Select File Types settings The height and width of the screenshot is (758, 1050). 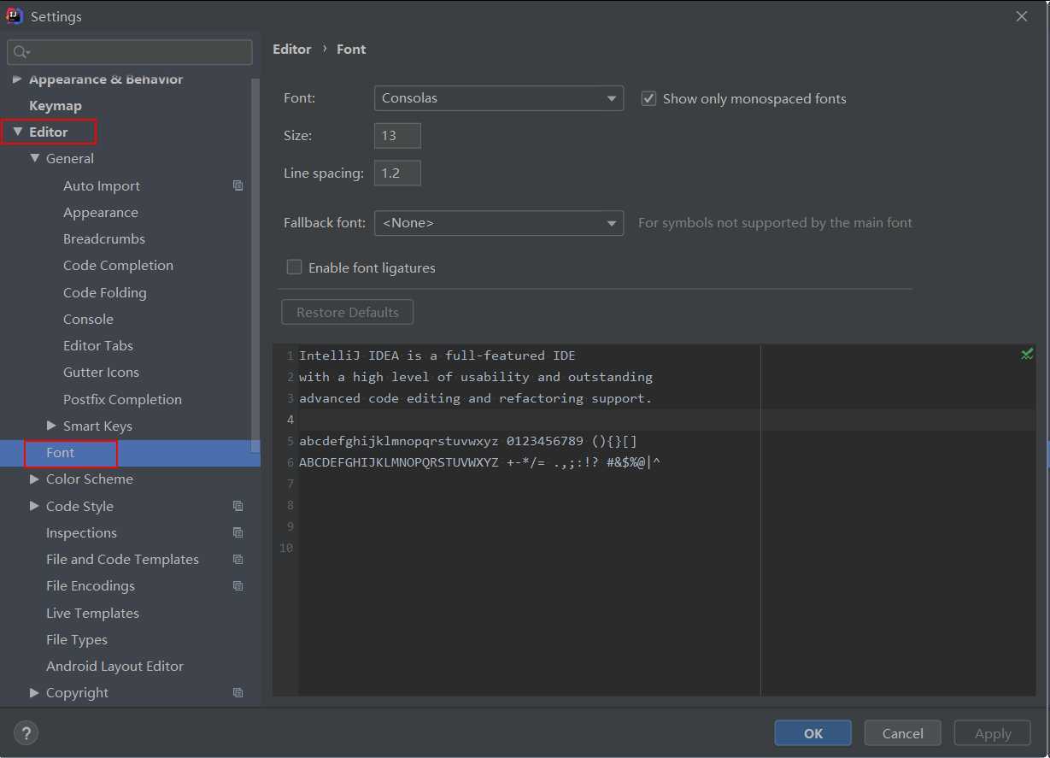(x=77, y=639)
